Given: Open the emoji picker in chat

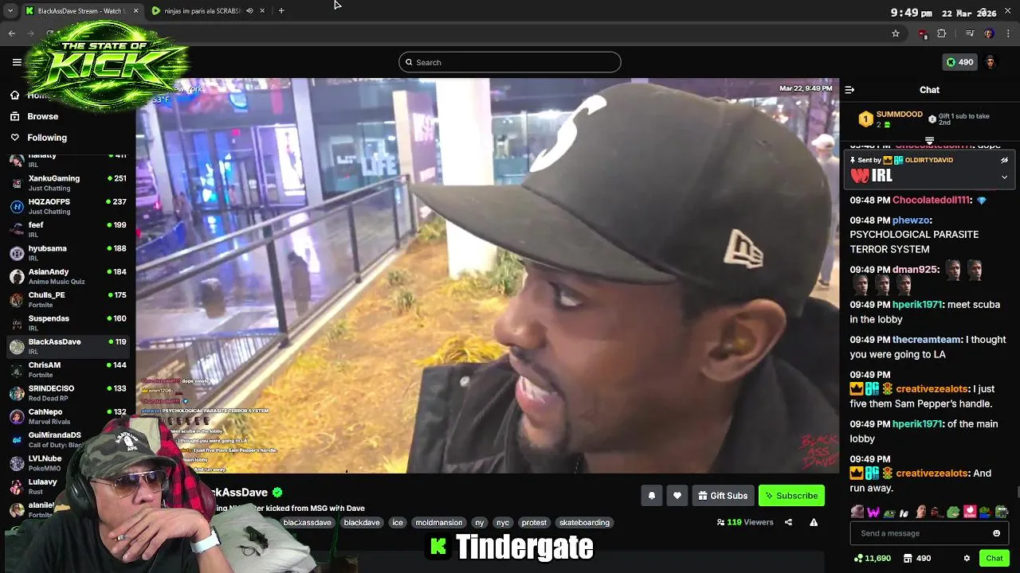Looking at the screenshot, I should 996,533.
